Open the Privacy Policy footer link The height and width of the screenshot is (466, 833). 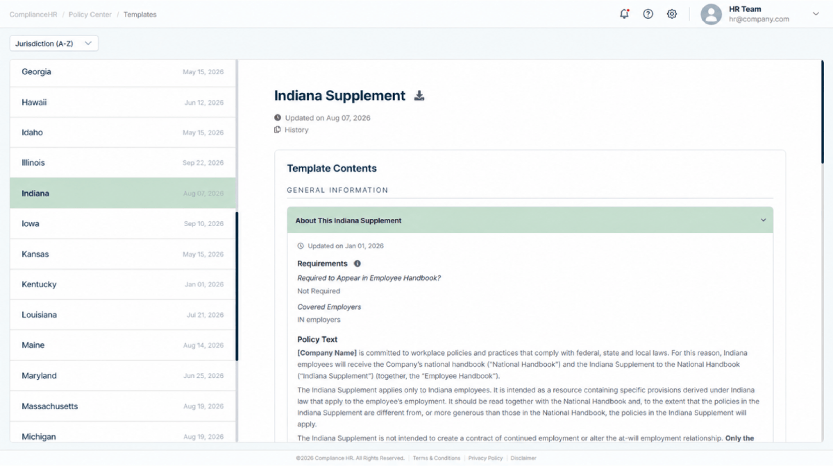[x=485, y=458]
